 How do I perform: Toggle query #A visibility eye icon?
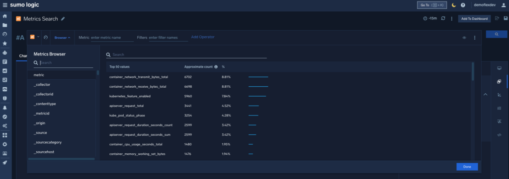pos(465,38)
